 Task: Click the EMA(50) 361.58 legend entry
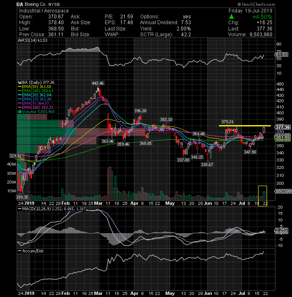coord(36,87)
